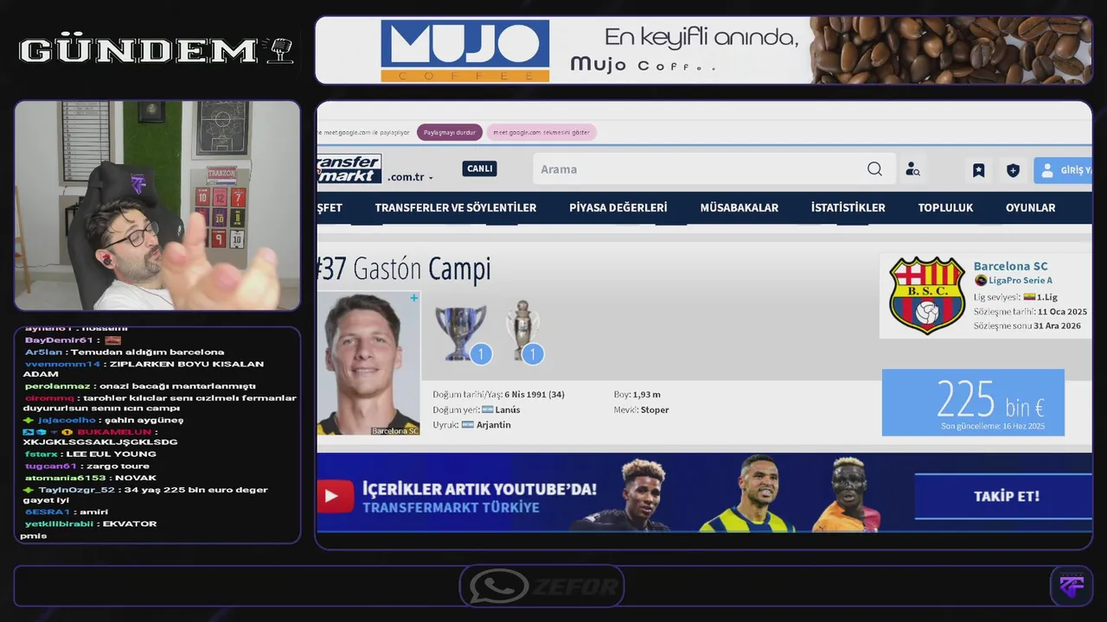The width and height of the screenshot is (1107, 622).
Task: Select the first trophy cup icon
Action: click(x=460, y=333)
